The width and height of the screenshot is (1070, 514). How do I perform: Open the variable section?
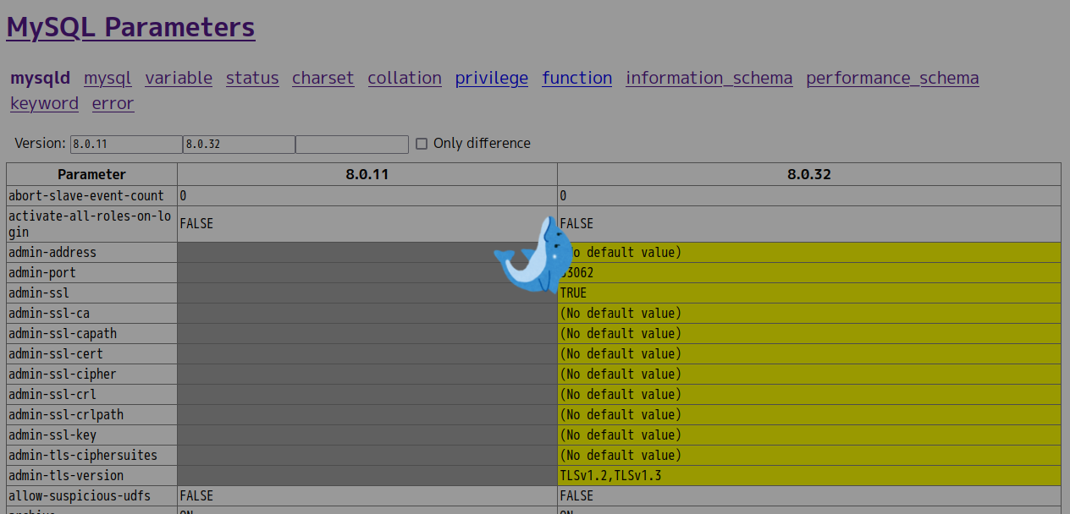pos(179,78)
